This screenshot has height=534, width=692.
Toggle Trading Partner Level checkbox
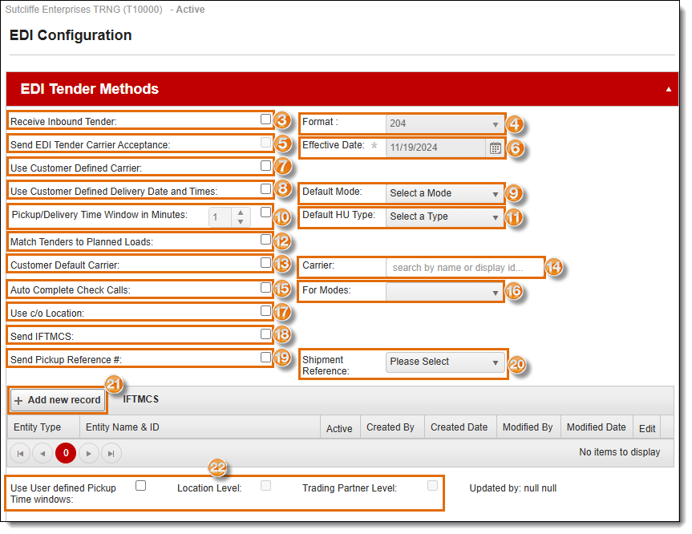coord(432,485)
